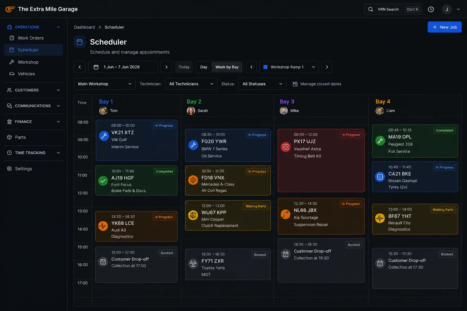This screenshot has width=467, height=311.
Task: Click Tom's avatar under Bay 1
Action: 103,111
